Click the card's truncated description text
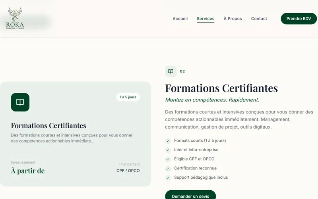Screen dimensions: 318x199 [72, 138]
